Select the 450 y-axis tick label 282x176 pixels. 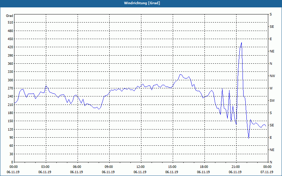[x=11, y=39]
